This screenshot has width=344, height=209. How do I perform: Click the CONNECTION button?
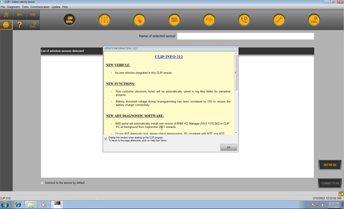pyautogui.click(x=330, y=183)
